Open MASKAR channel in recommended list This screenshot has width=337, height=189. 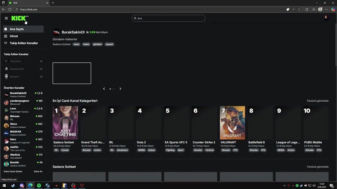(23, 133)
